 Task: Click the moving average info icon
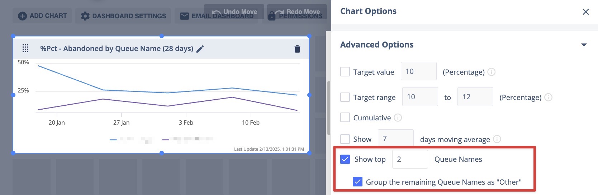tap(497, 139)
